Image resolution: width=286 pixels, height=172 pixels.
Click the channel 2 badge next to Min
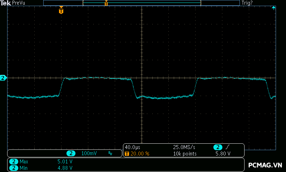tap(14, 168)
